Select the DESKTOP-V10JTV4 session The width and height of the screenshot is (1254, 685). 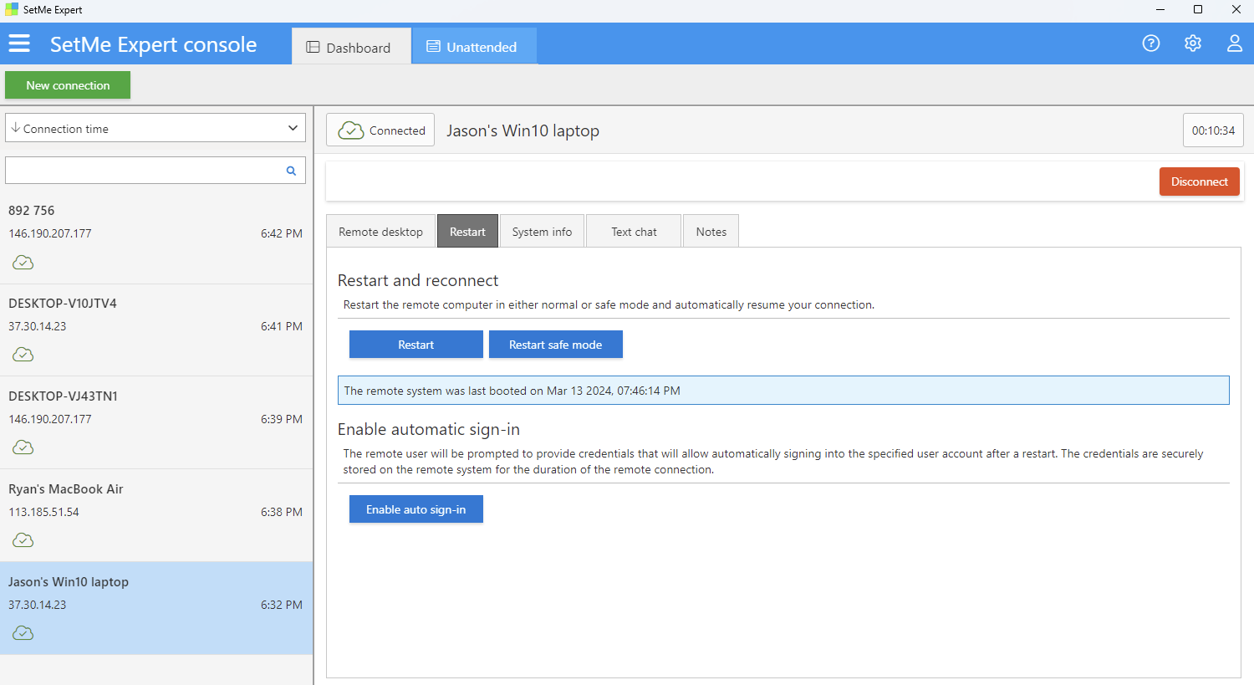(156, 330)
